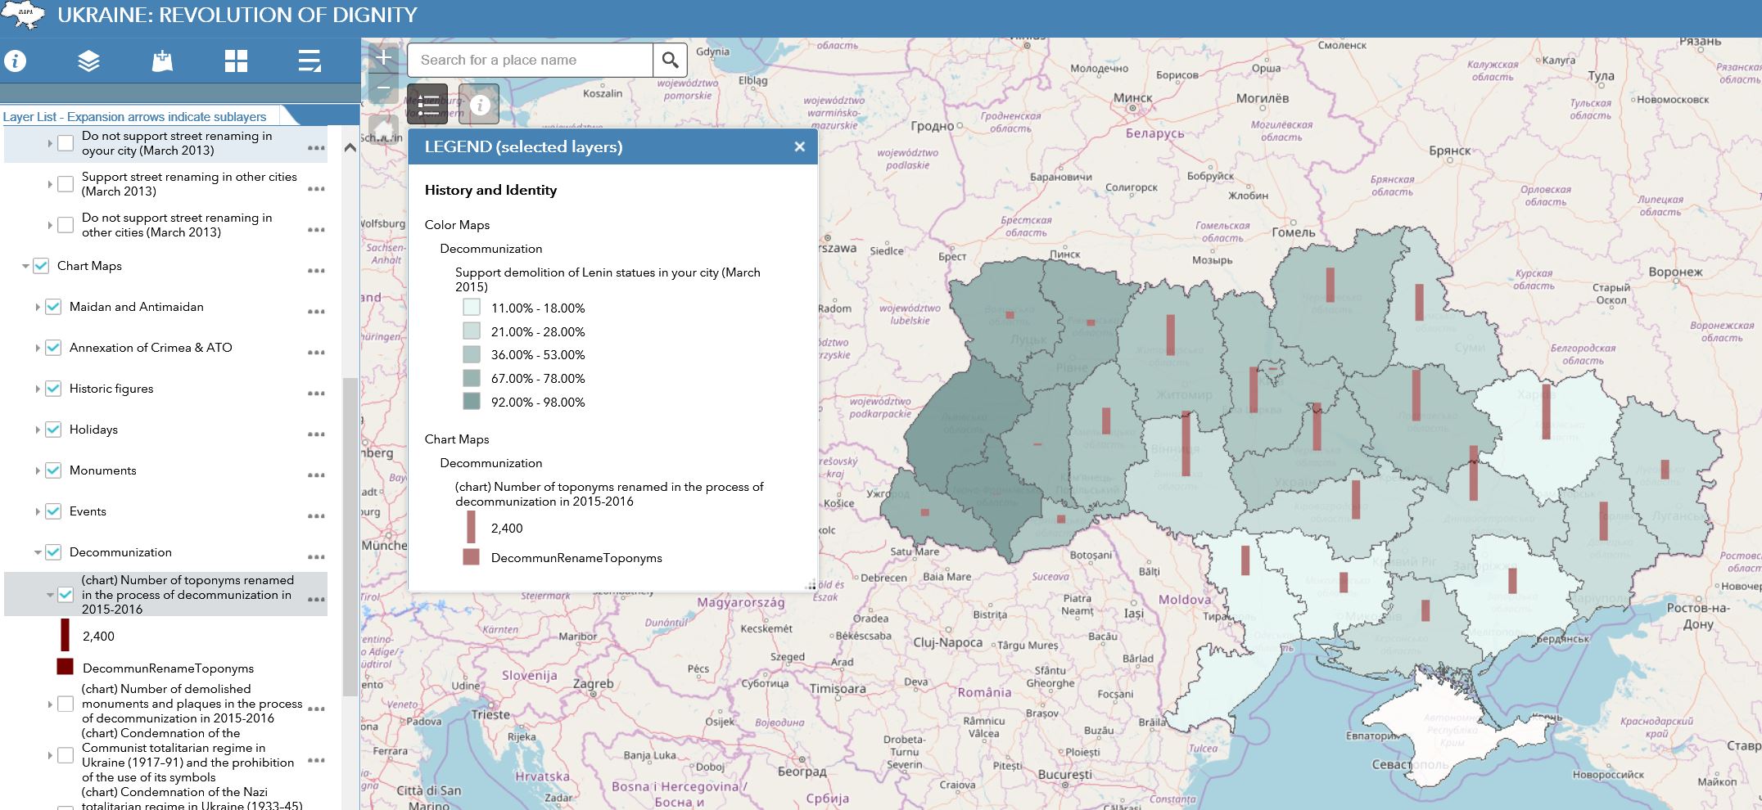Image resolution: width=1762 pixels, height=810 pixels.
Task: Open options menu for Decommunization layer
Action: click(x=316, y=557)
